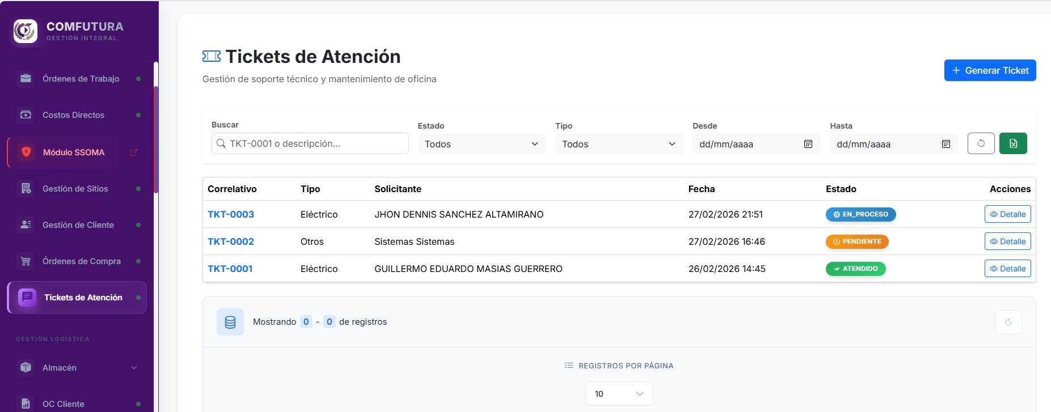
Task: Open the Desde calendar picker icon
Action: point(808,144)
